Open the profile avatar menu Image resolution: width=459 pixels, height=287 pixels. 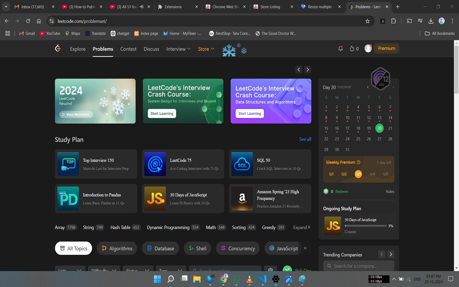pos(368,48)
